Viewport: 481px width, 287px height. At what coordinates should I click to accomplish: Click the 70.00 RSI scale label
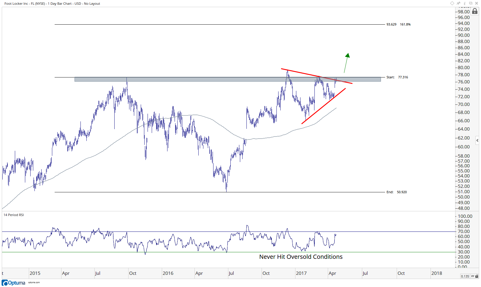click(x=463, y=231)
